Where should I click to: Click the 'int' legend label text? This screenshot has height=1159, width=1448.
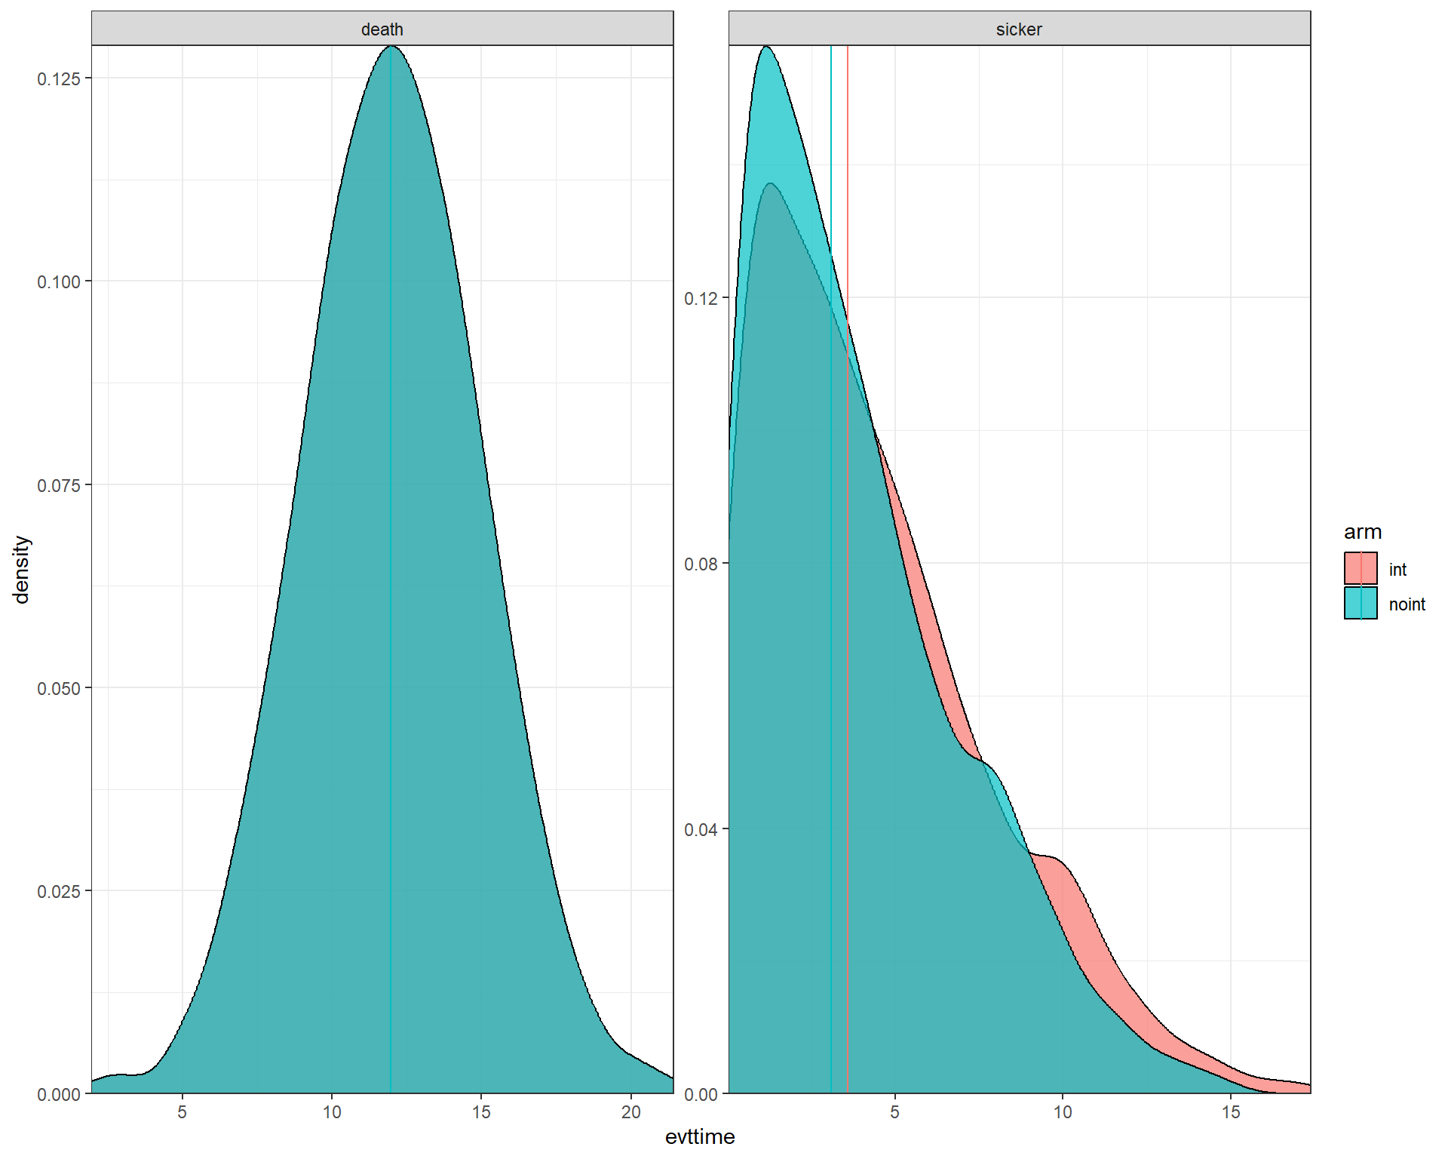(x=1397, y=570)
